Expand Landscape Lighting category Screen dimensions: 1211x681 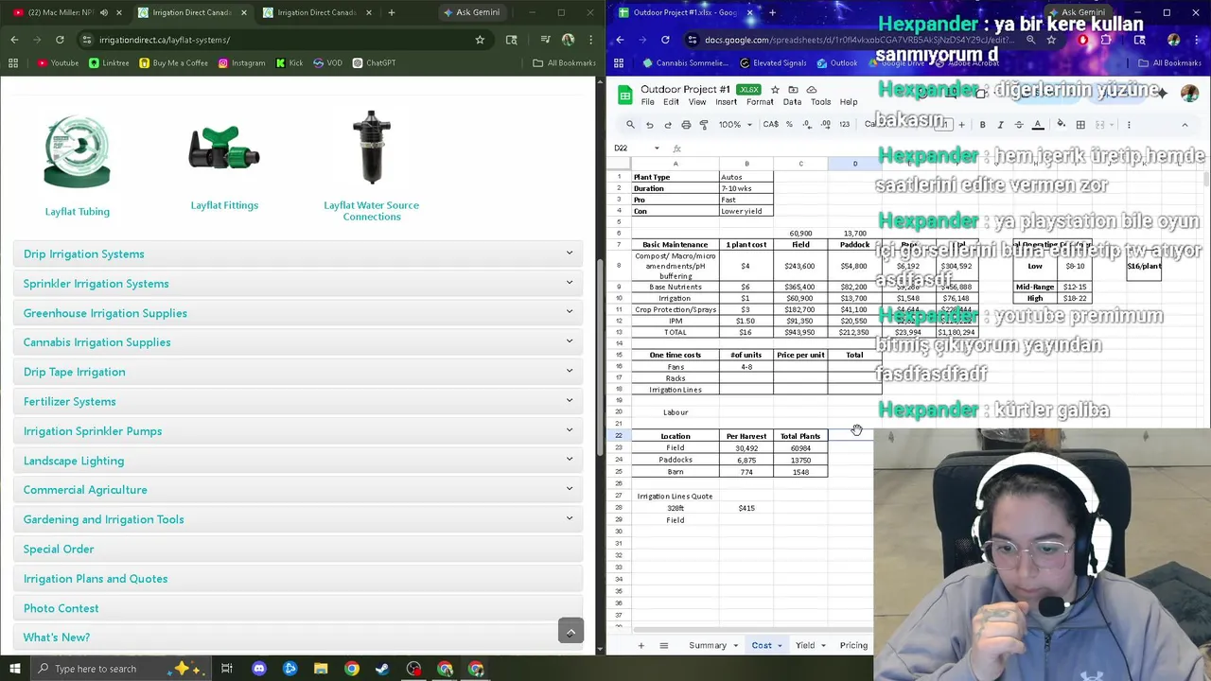tap(298, 461)
